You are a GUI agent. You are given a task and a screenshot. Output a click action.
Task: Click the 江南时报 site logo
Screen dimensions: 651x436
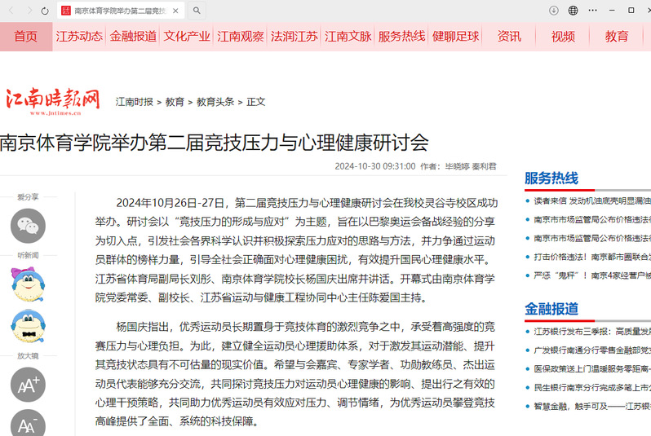point(53,100)
